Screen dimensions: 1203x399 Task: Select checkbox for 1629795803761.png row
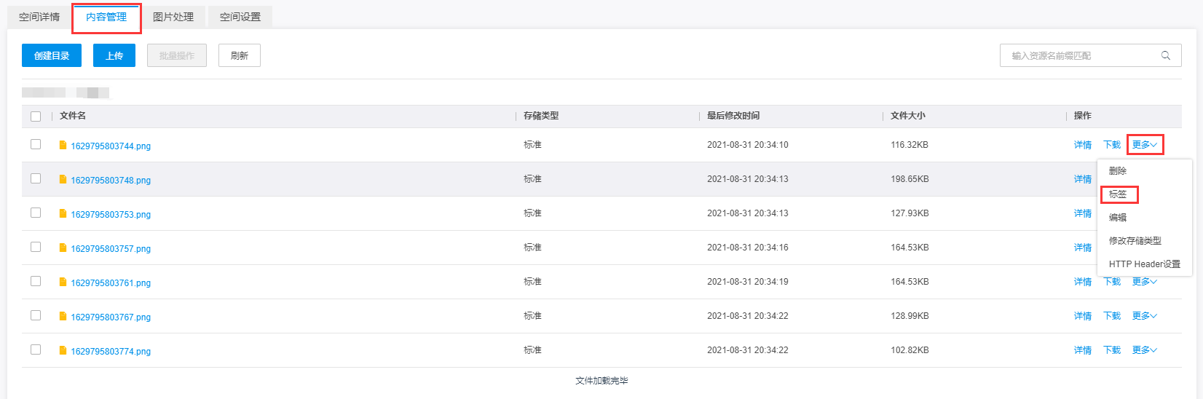tap(36, 281)
